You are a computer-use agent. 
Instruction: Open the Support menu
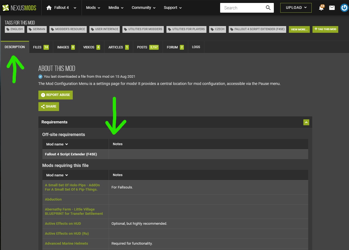[173, 8]
